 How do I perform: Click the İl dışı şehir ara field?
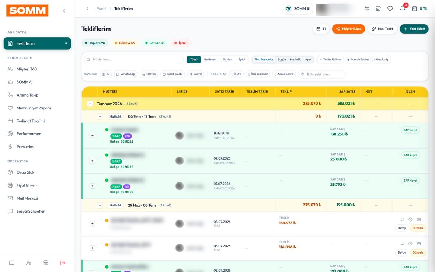pos(322,74)
